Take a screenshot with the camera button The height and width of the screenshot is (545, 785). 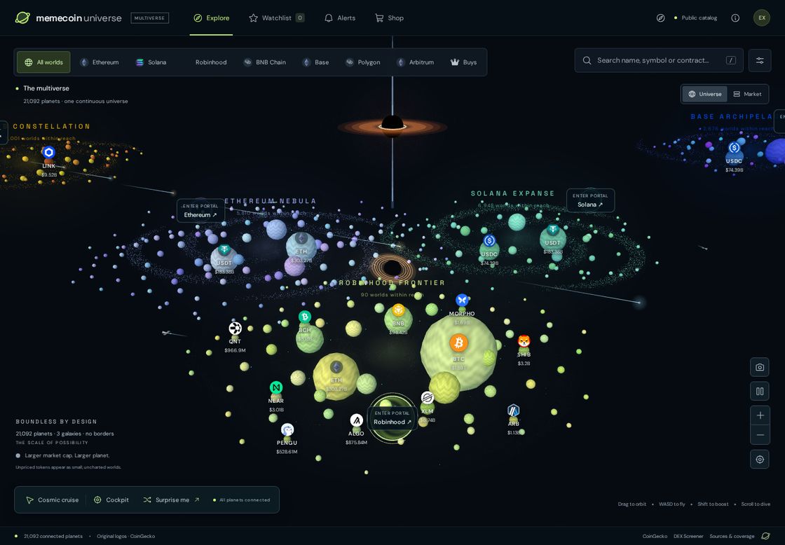coord(760,367)
